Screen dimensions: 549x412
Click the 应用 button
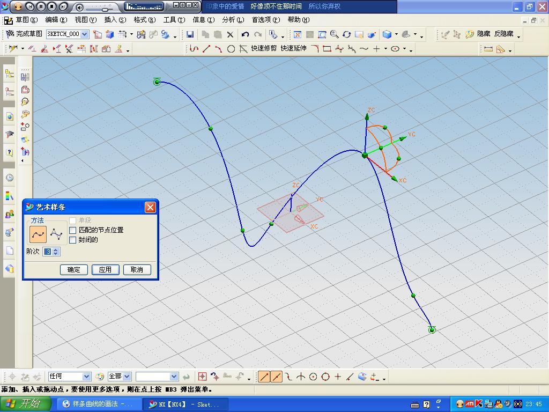[x=106, y=269]
